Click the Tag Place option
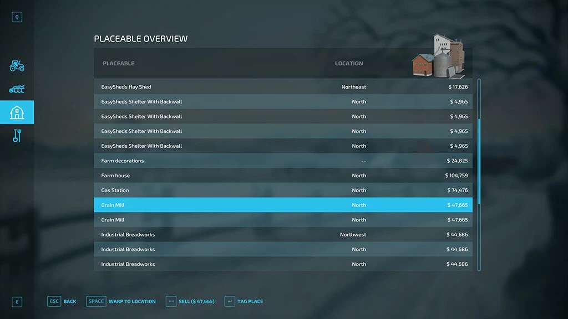The image size is (568, 319). [250, 302]
